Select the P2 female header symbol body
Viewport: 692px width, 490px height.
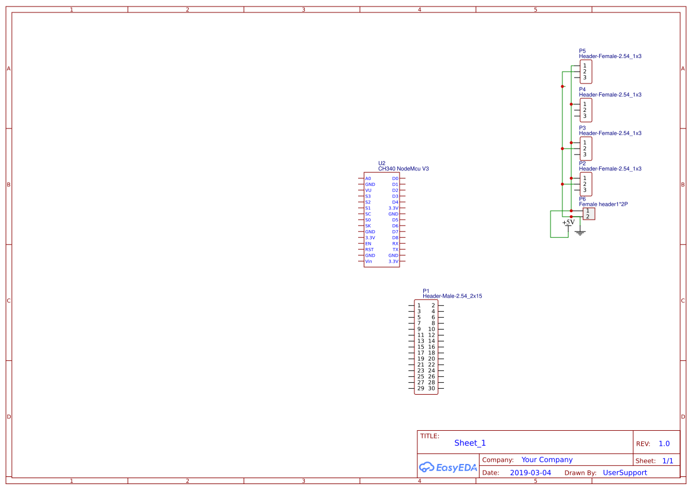585,185
